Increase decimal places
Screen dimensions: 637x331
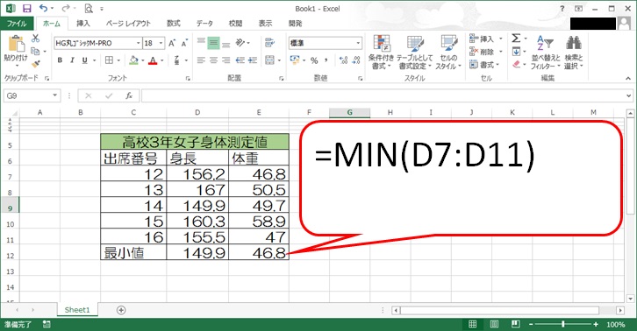click(344, 60)
